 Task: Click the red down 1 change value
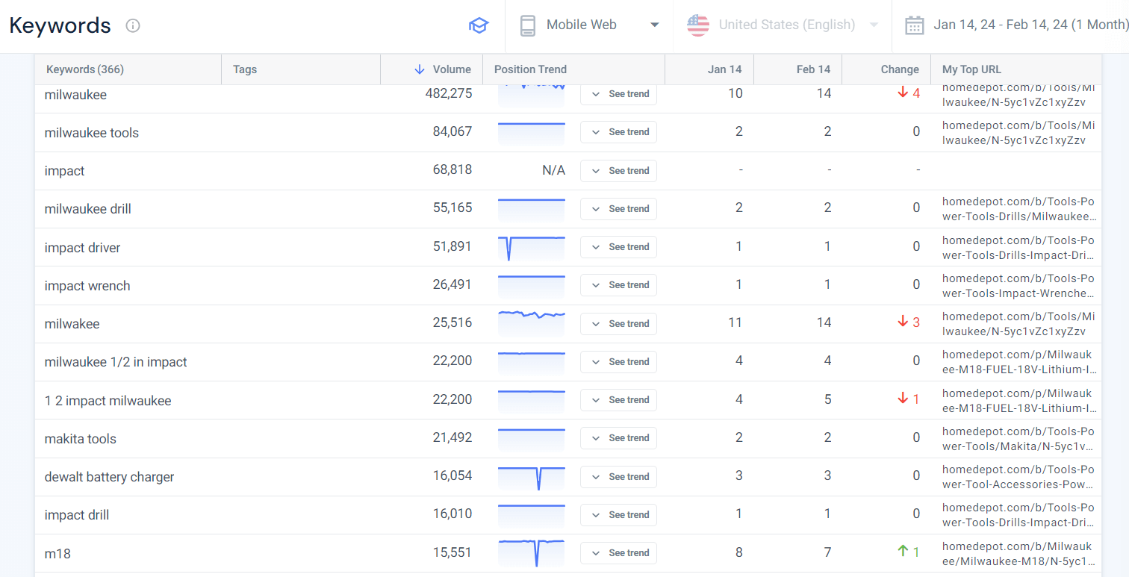[909, 399]
